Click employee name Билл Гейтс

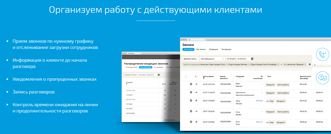click(x=238, y=123)
